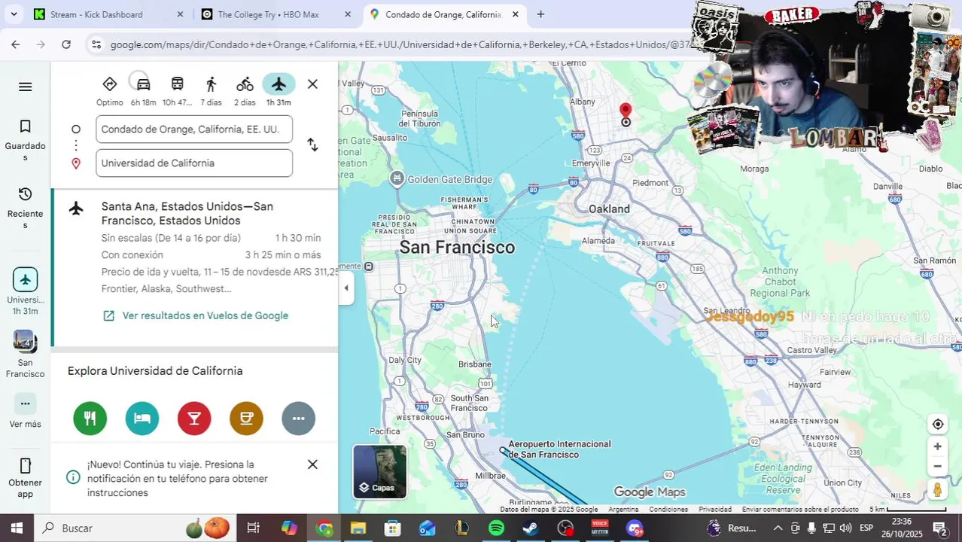This screenshot has height=542, width=962.
Task: Show your location on the map
Action: tap(937, 424)
